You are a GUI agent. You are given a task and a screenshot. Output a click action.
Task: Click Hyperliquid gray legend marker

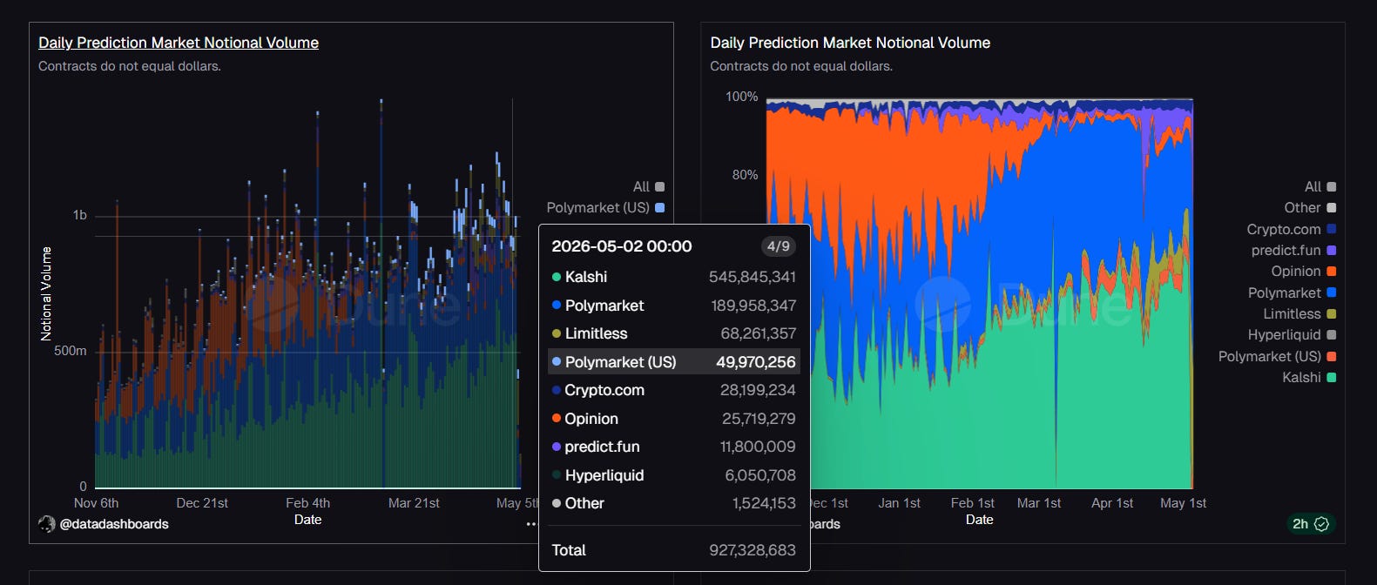pyautogui.click(x=1331, y=335)
